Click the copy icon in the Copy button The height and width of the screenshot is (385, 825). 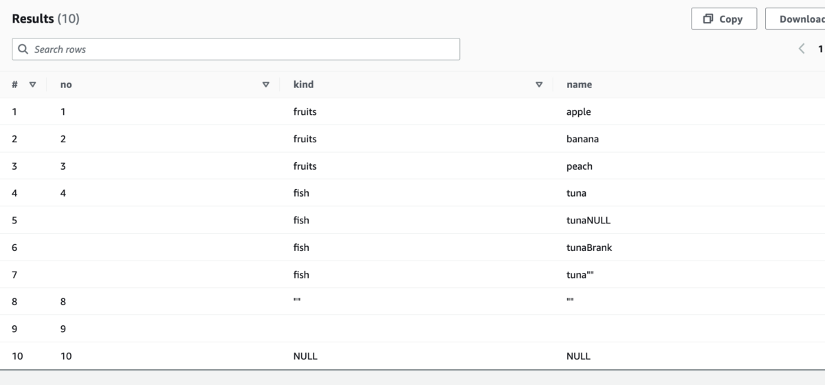pyautogui.click(x=708, y=19)
